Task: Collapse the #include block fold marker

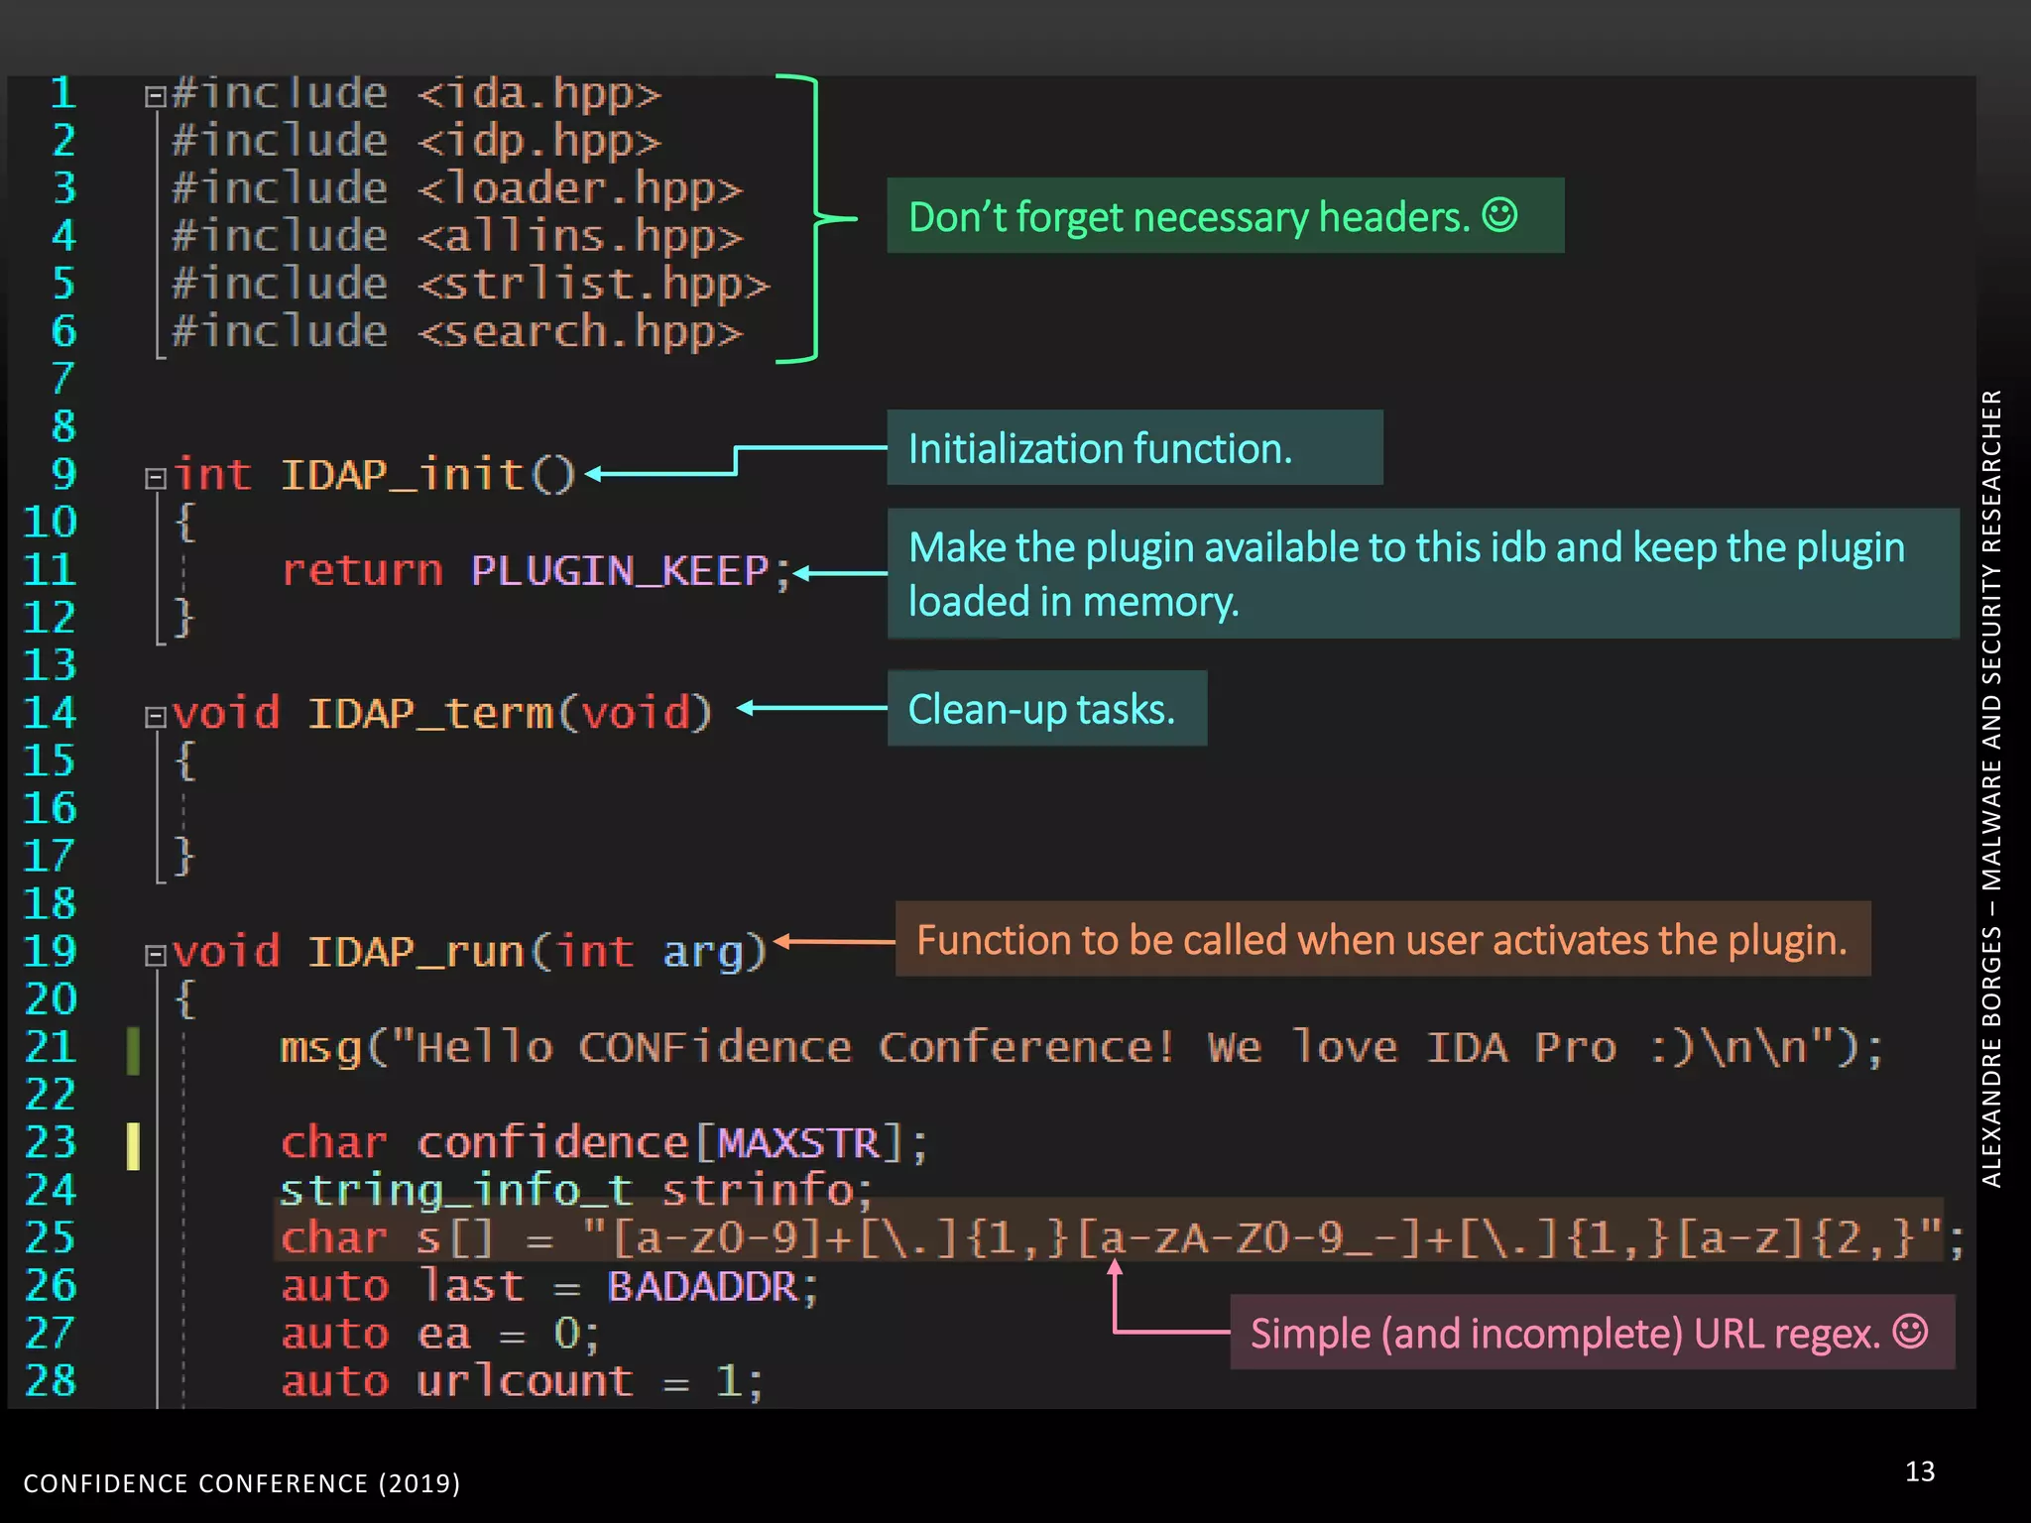Action: (155, 96)
